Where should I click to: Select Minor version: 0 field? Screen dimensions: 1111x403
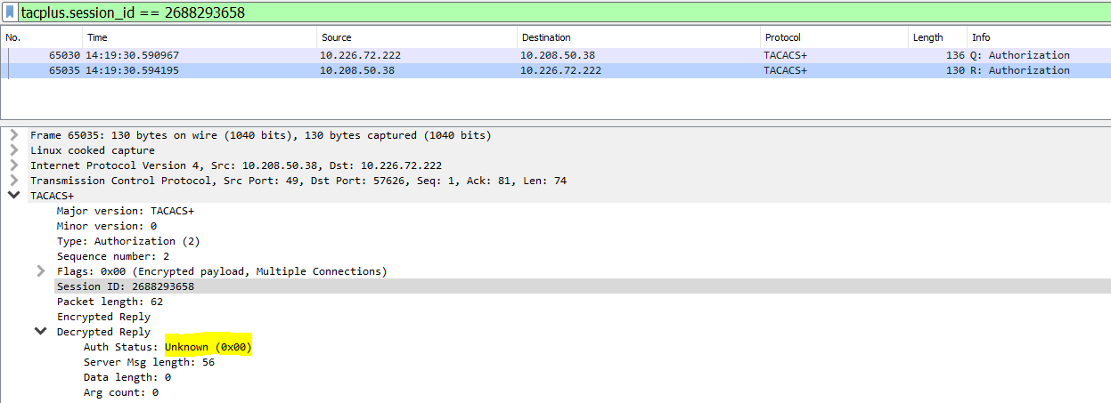(106, 226)
